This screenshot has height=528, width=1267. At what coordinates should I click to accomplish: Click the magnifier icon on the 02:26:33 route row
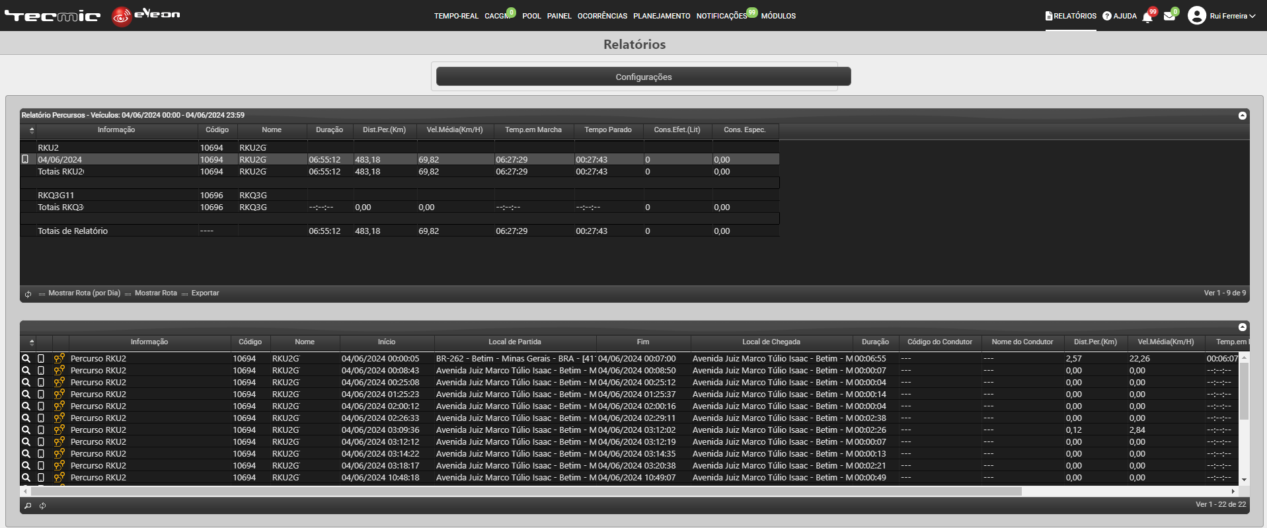26,418
